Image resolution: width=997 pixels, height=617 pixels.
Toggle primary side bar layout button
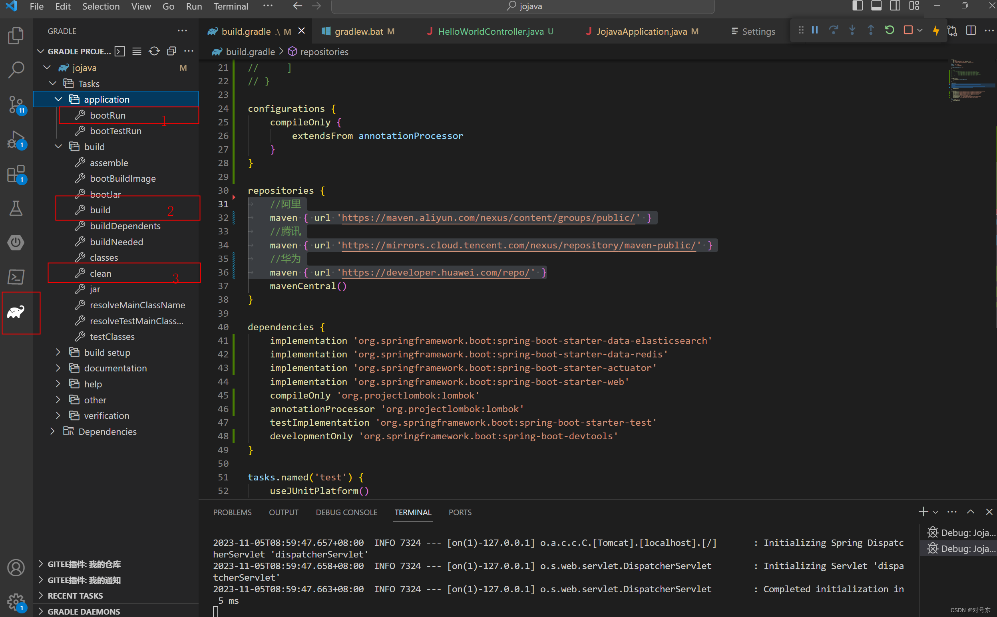click(858, 6)
